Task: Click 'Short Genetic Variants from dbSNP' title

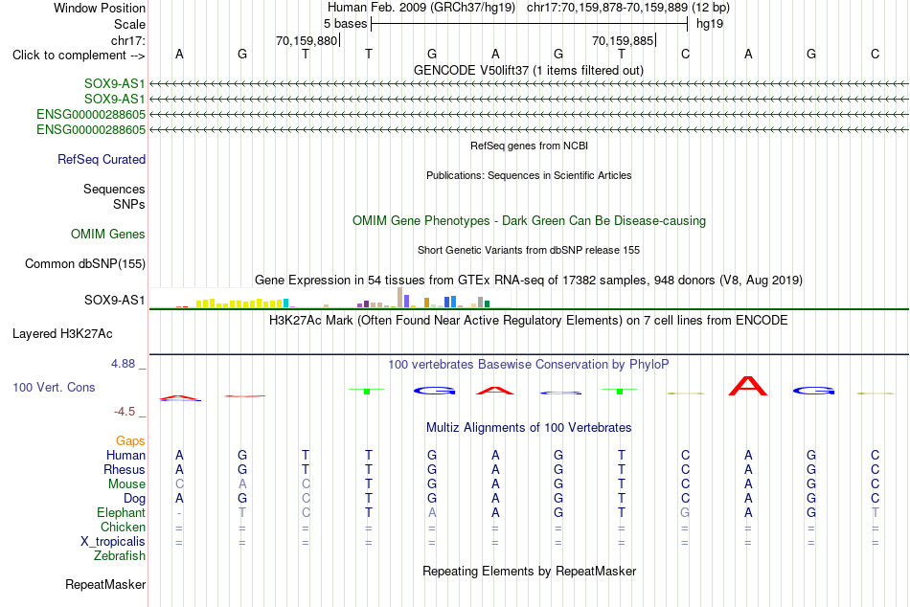Action: click(x=529, y=250)
